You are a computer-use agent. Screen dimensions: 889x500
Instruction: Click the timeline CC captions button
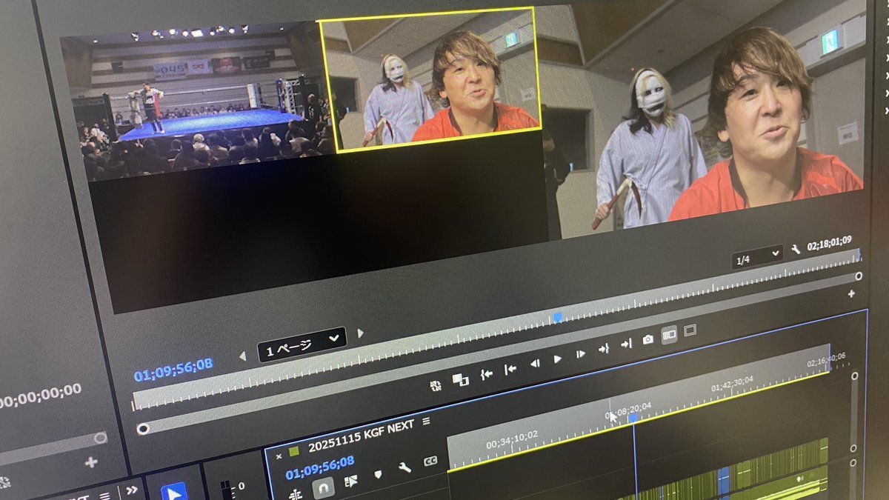[430, 461]
